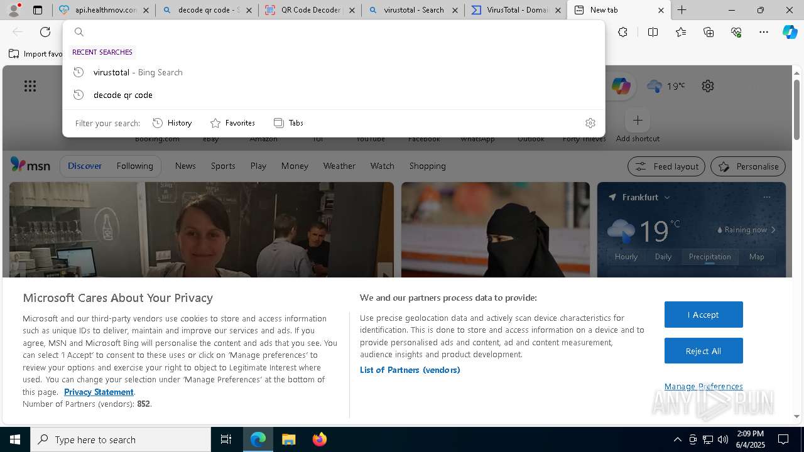Open Collections toolbar icon
This screenshot has width=804, height=452.
click(x=709, y=32)
